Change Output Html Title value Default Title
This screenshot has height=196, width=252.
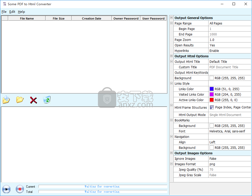coord(230,62)
